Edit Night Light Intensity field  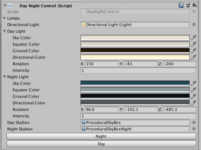point(138,116)
